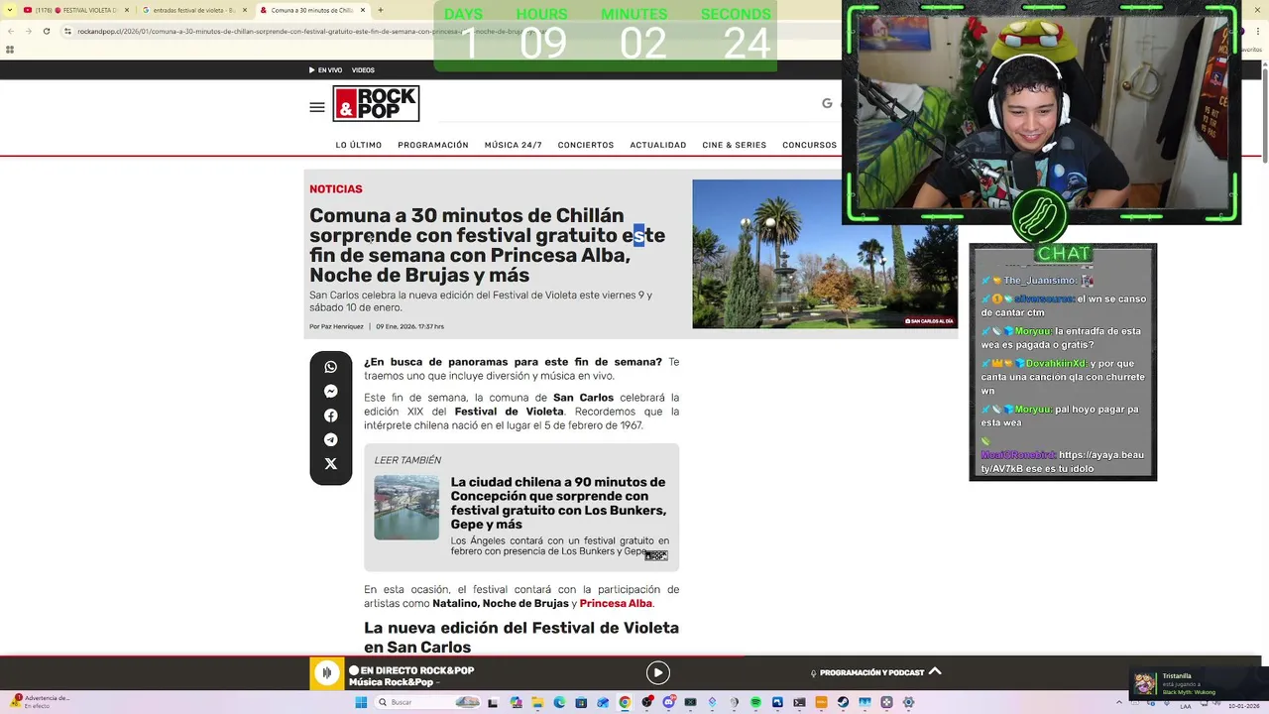Close the YouTube Festival Violeta tab
The image size is (1269, 714).
[128, 10]
